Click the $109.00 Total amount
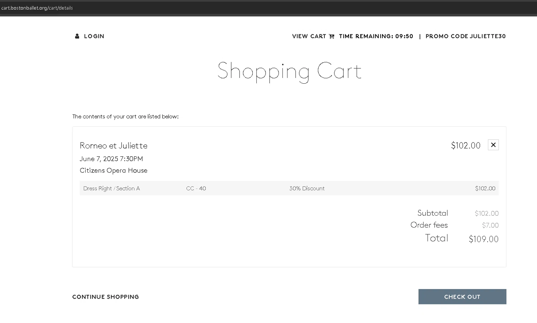 (x=483, y=239)
